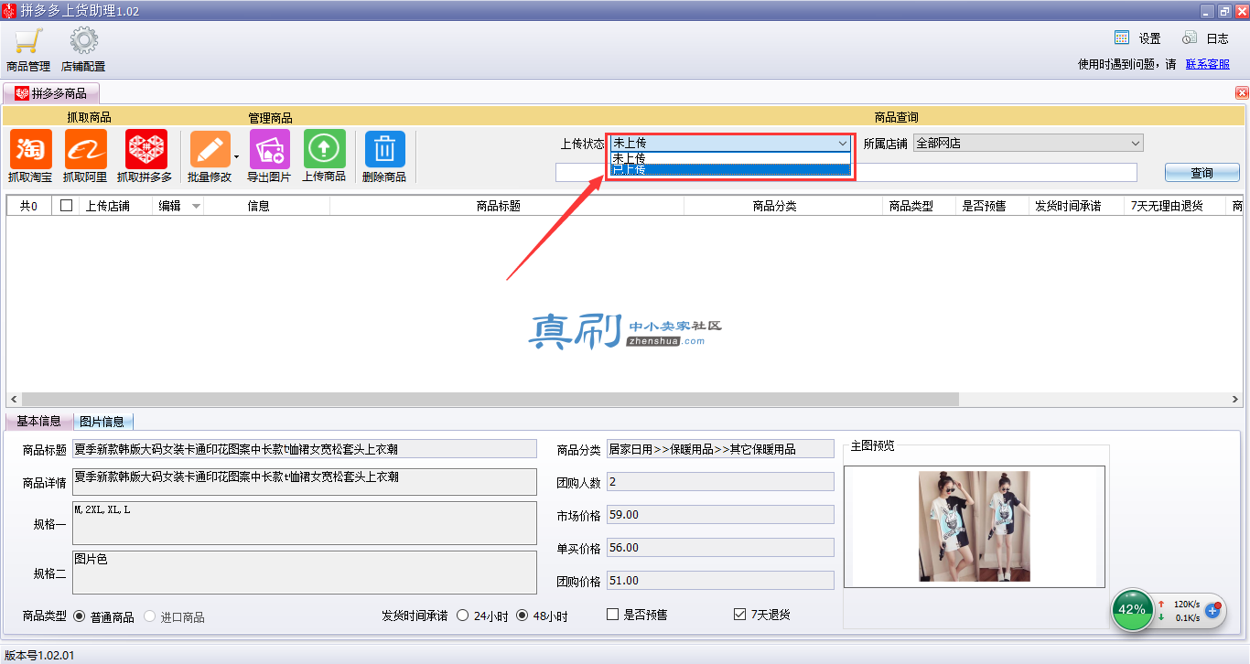Image resolution: width=1250 pixels, height=664 pixels.
Task: Click the 单买价格 field showing 56.00
Action: coord(720,548)
